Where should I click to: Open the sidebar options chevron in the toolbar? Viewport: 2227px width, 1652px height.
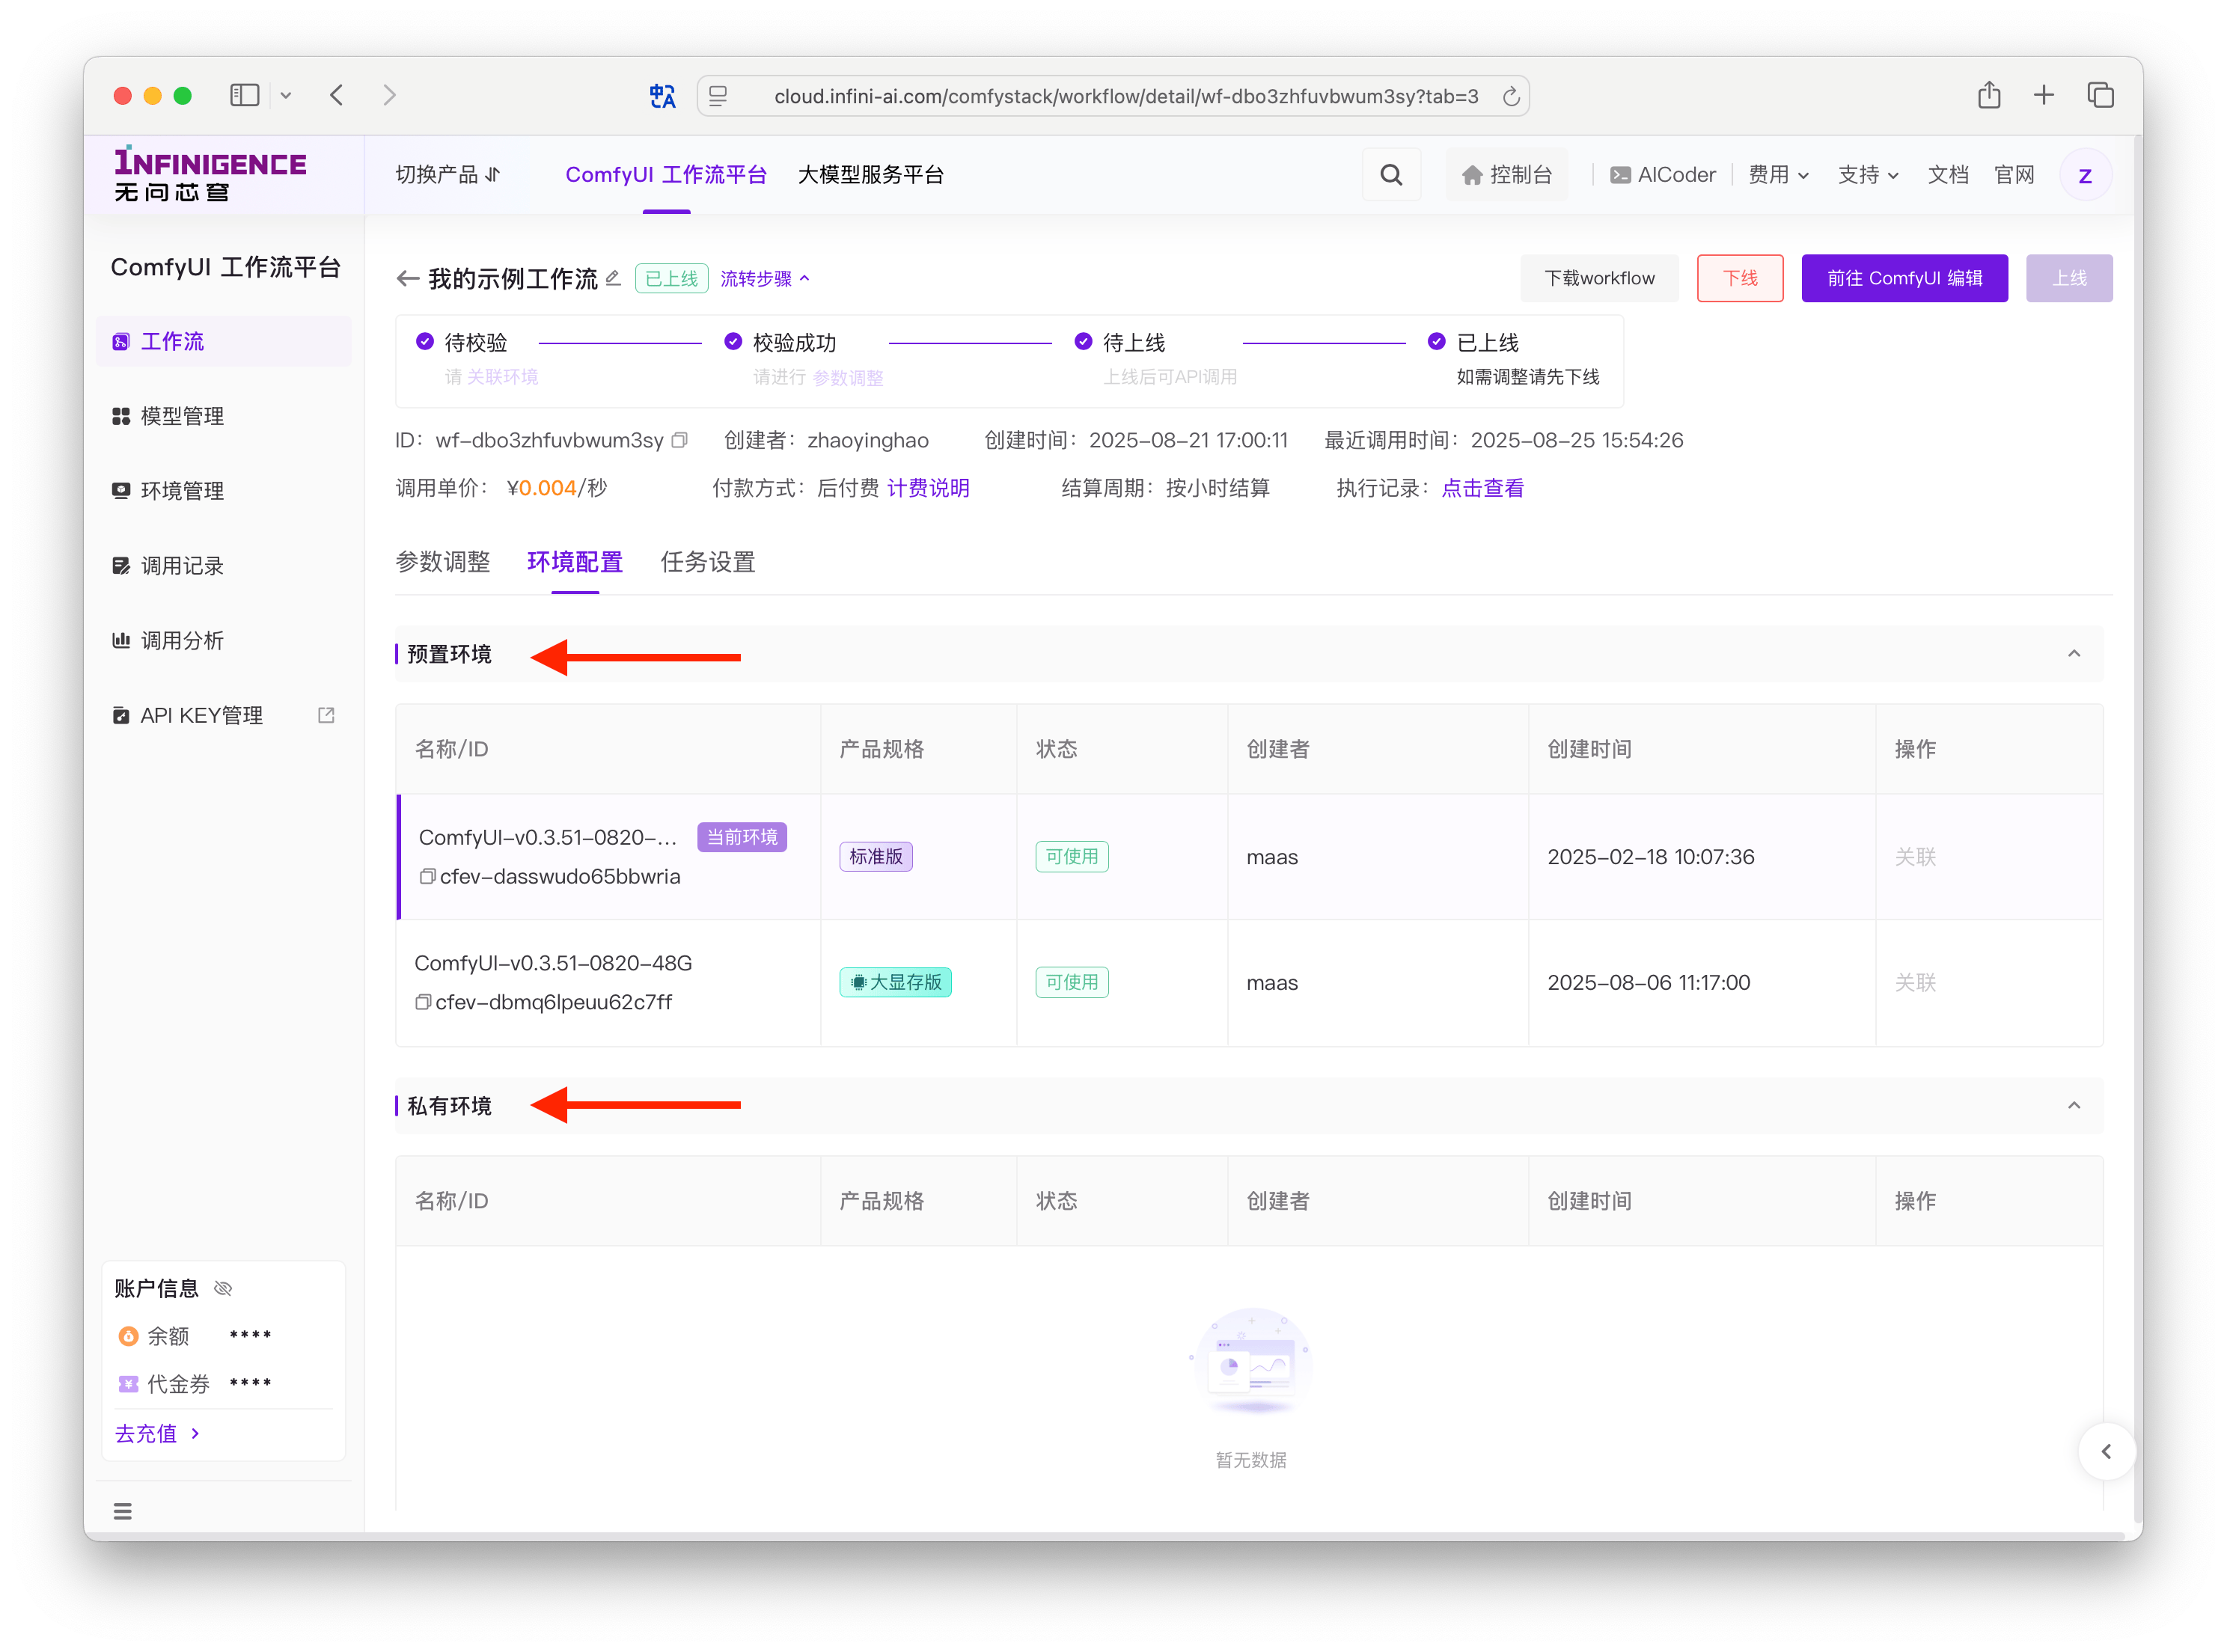tap(285, 95)
